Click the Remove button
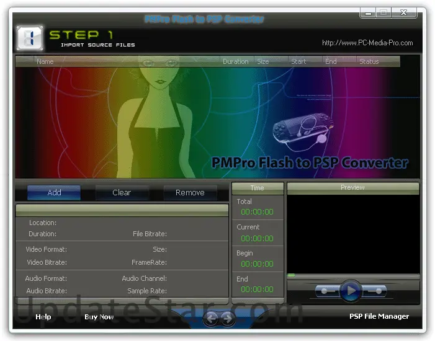Image resolution: width=435 pixels, height=341 pixels. (190, 192)
